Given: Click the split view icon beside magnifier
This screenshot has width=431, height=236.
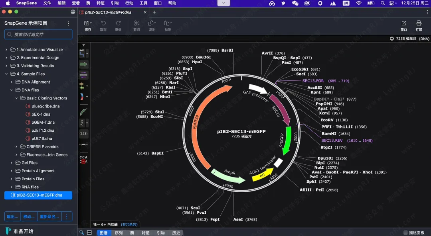Looking at the screenshot, I should click(x=89, y=232).
